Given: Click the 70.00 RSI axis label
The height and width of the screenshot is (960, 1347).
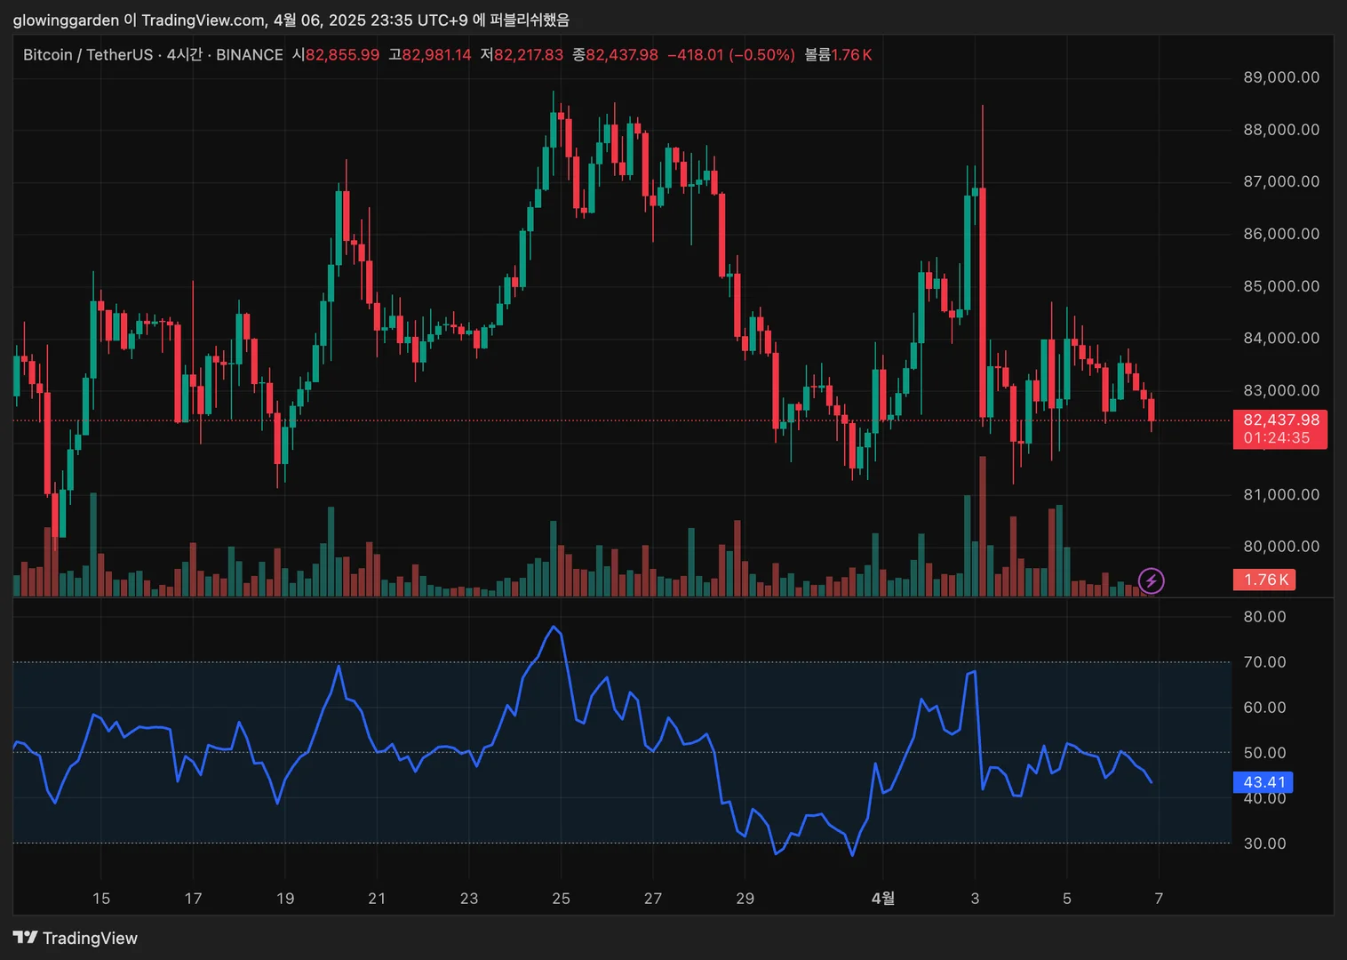Looking at the screenshot, I should click(x=1264, y=662).
